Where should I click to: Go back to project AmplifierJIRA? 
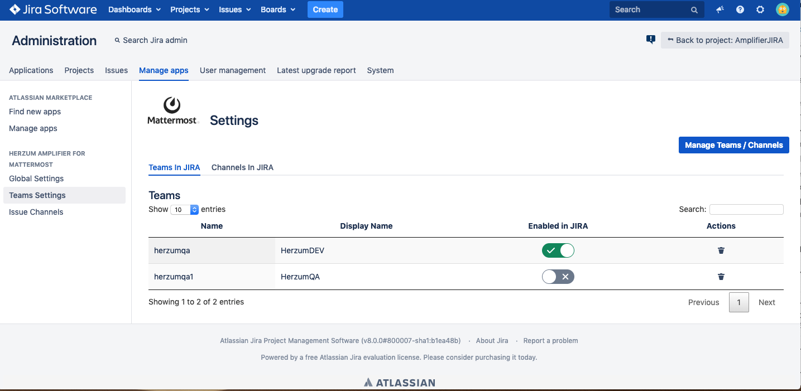725,40
